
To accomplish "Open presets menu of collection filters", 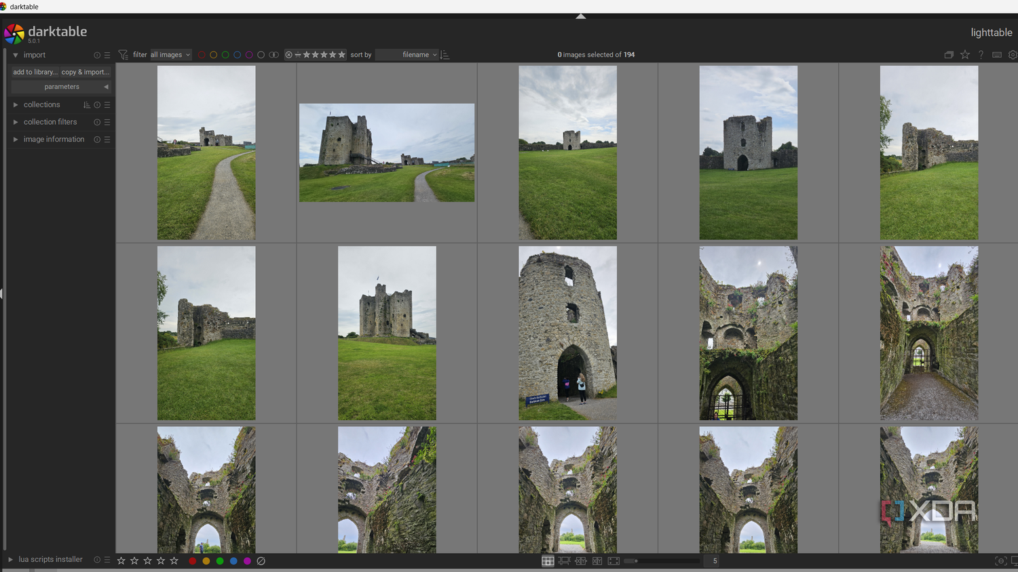I will pyautogui.click(x=107, y=122).
